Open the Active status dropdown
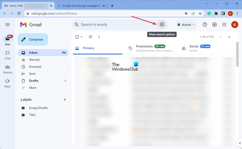 [186, 24]
